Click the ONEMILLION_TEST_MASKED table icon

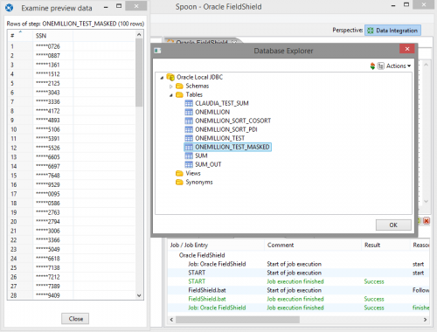coord(189,147)
